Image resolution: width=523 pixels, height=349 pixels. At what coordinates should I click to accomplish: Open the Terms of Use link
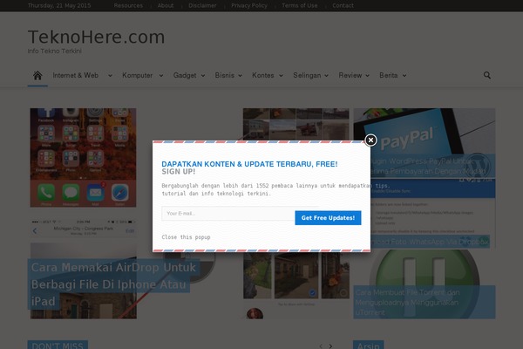(300, 6)
